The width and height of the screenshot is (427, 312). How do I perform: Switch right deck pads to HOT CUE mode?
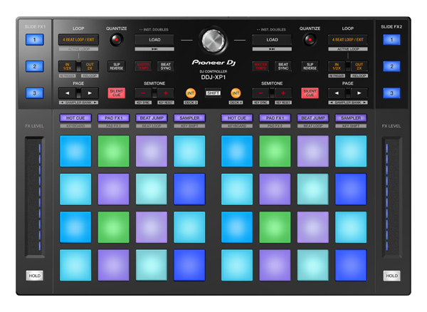coord(237,118)
